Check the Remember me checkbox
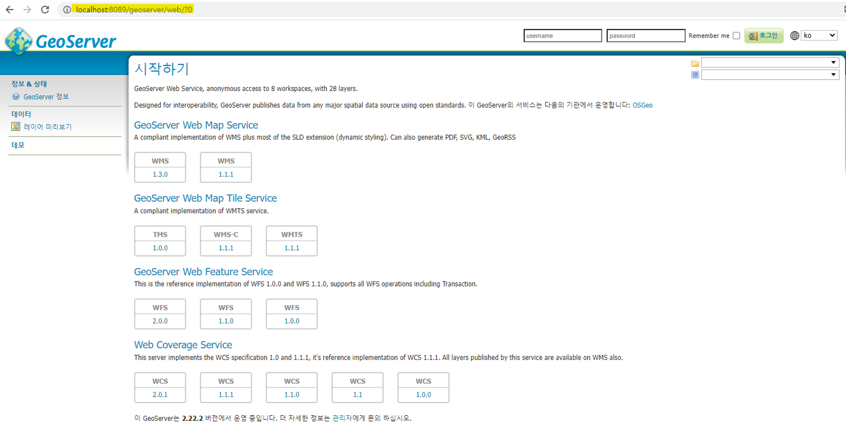 (736, 36)
